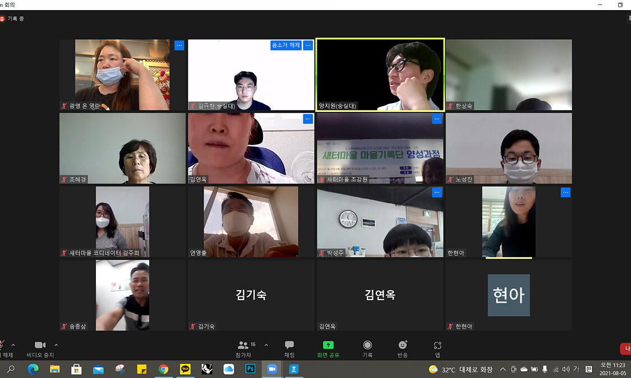Viewport: 631px width, 378px height.
Task: Expand the participants options arrow
Action: [x=266, y=345]
